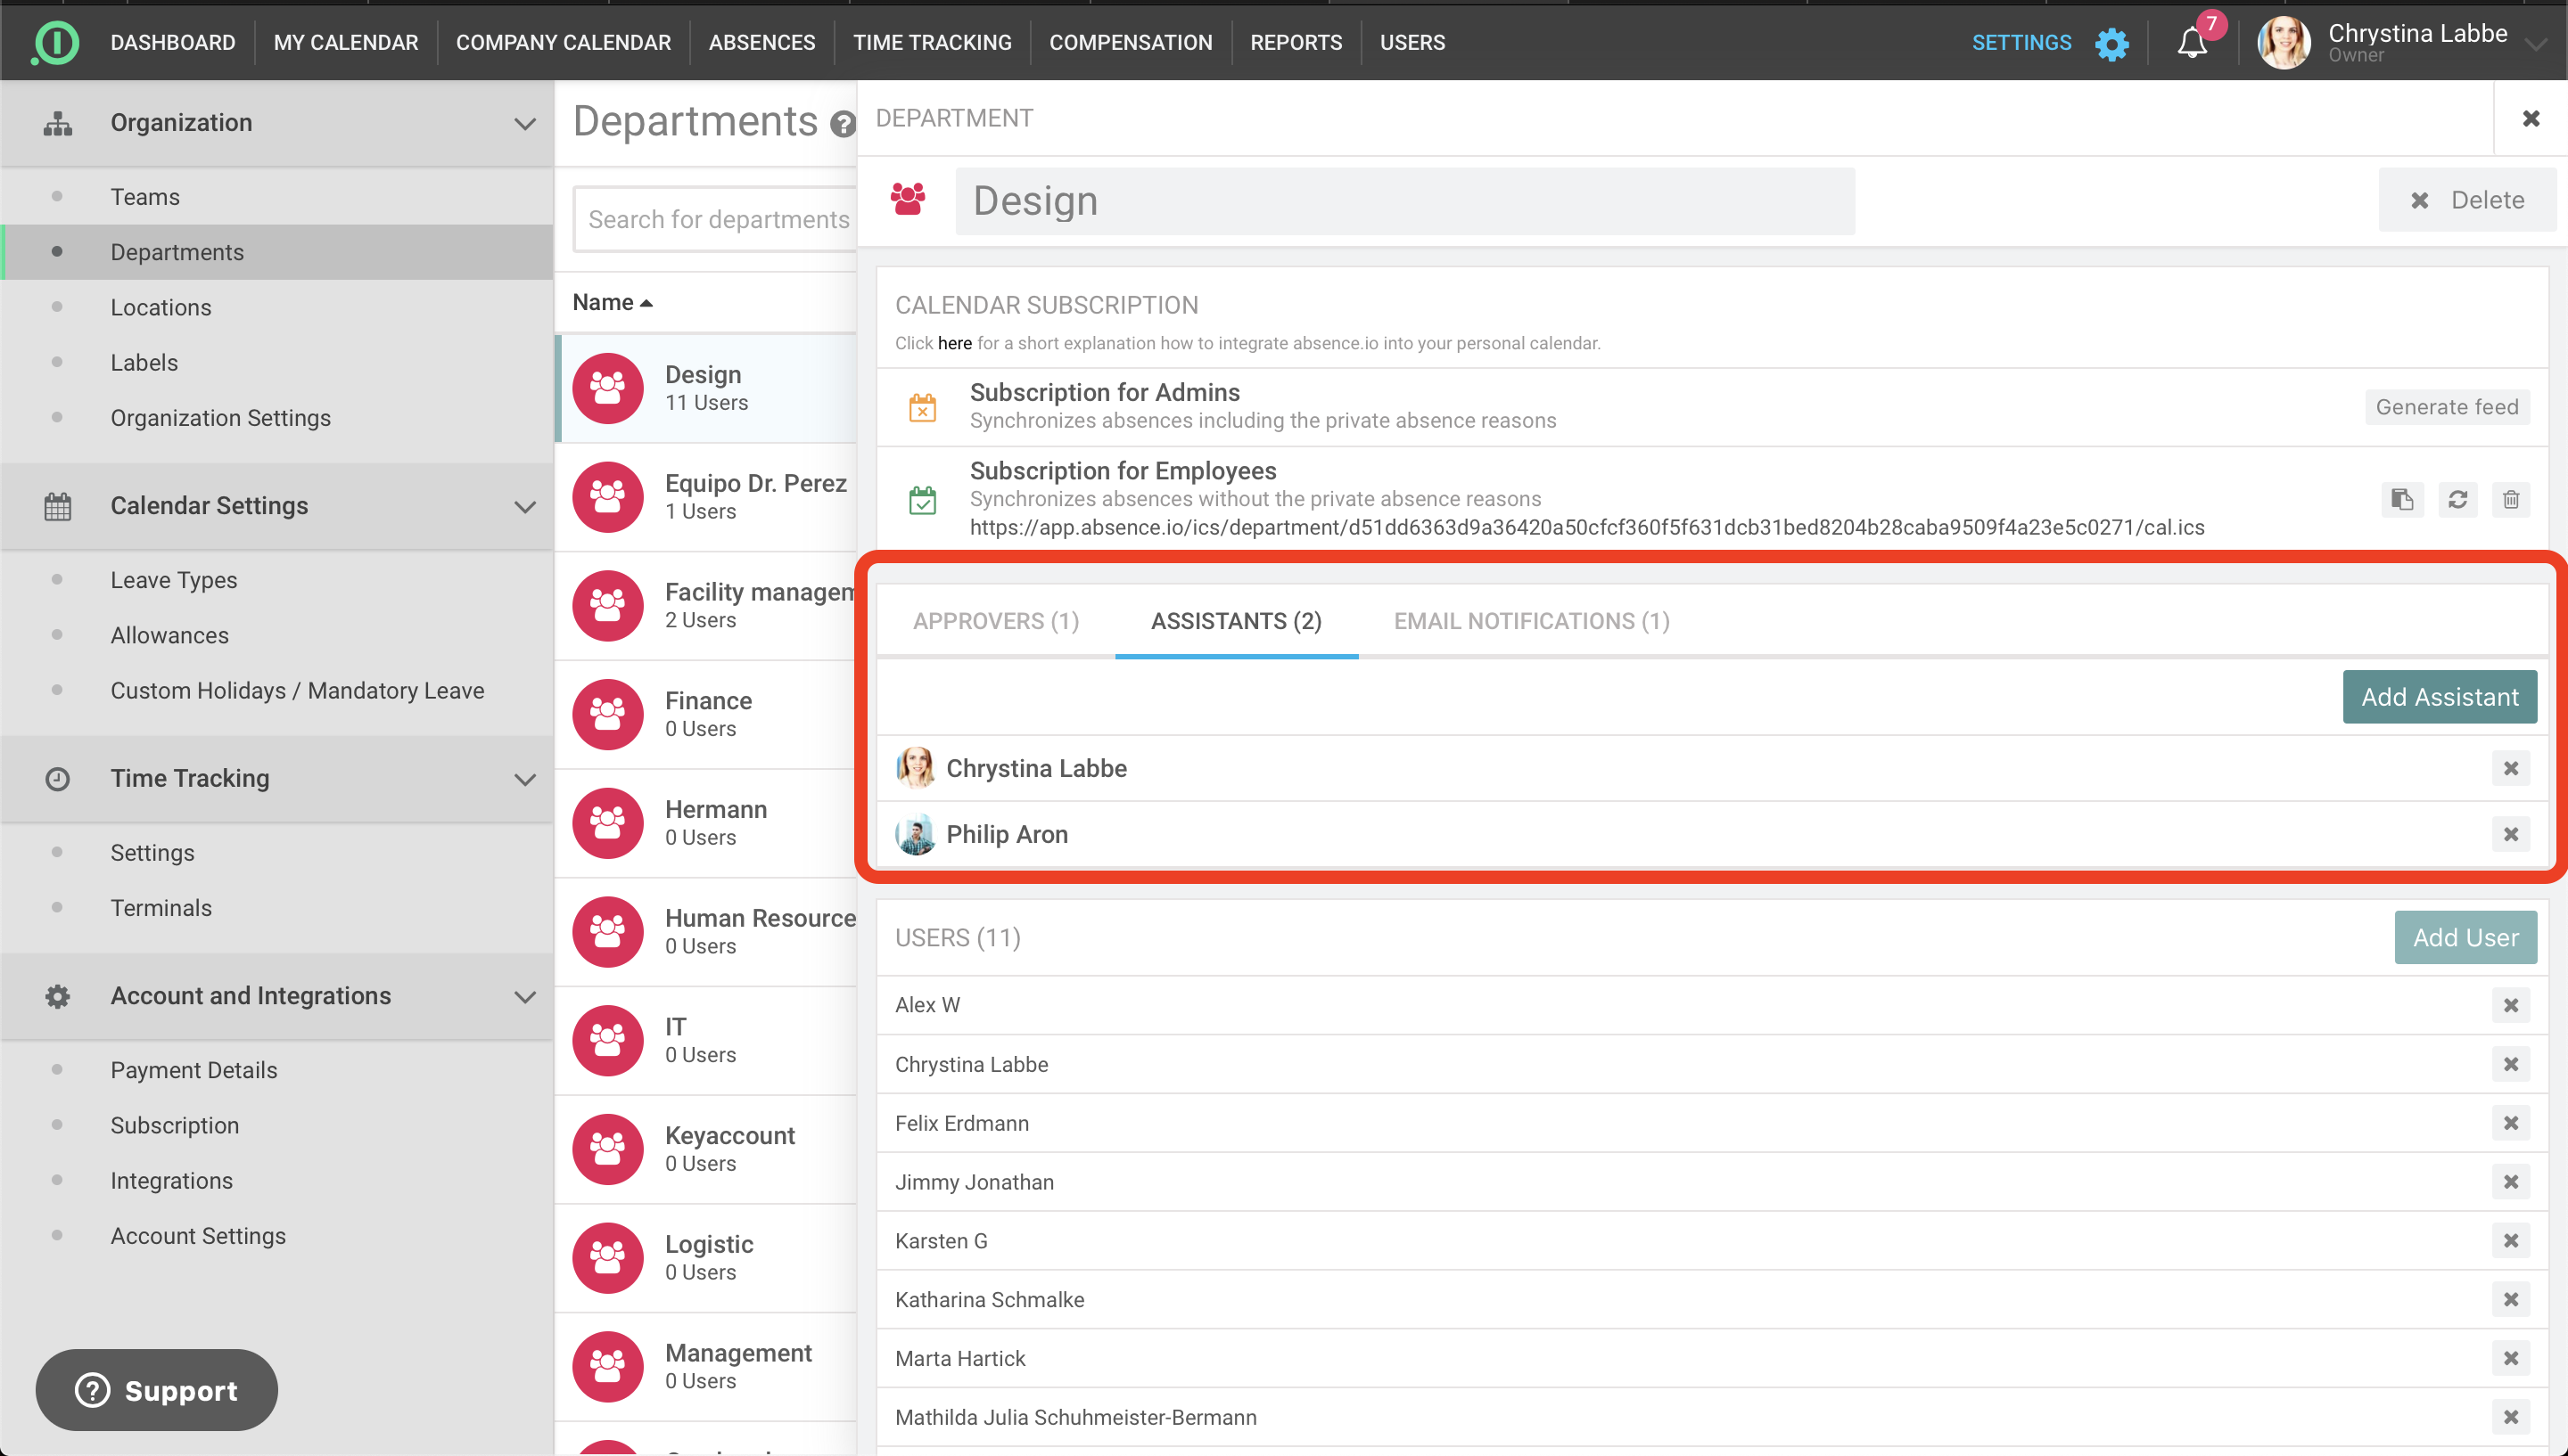The width and height of the screenshot is (2568, 1456).
Task: Remove Chrystina Labbe from assistants
Action: tap(2510, 768)
